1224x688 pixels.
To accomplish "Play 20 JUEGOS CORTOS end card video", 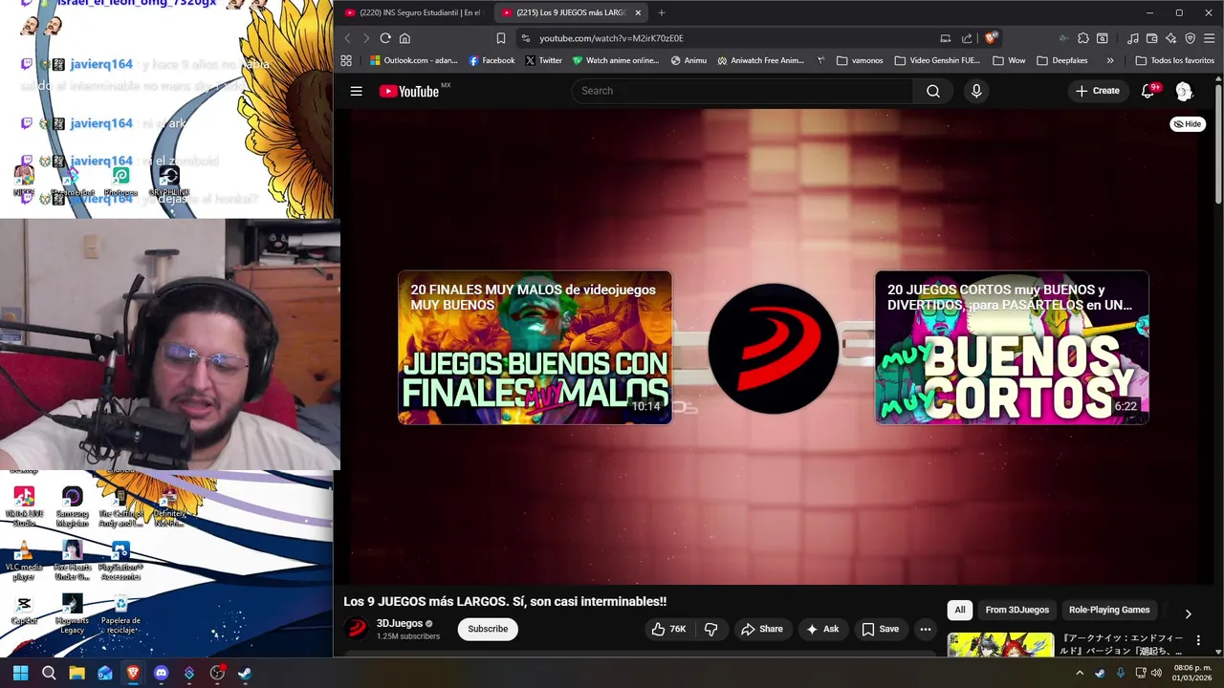I will [1012, 348].
